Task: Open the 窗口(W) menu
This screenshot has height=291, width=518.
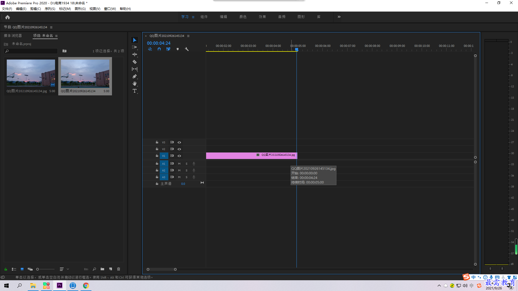Action: coord(110,9)
